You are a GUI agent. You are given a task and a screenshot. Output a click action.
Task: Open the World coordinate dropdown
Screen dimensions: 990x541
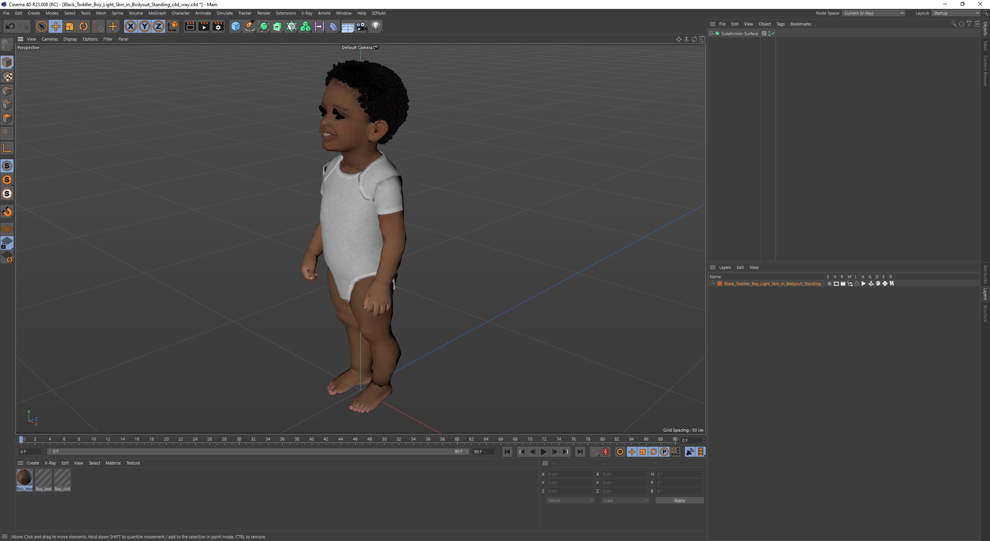(570, 500)
